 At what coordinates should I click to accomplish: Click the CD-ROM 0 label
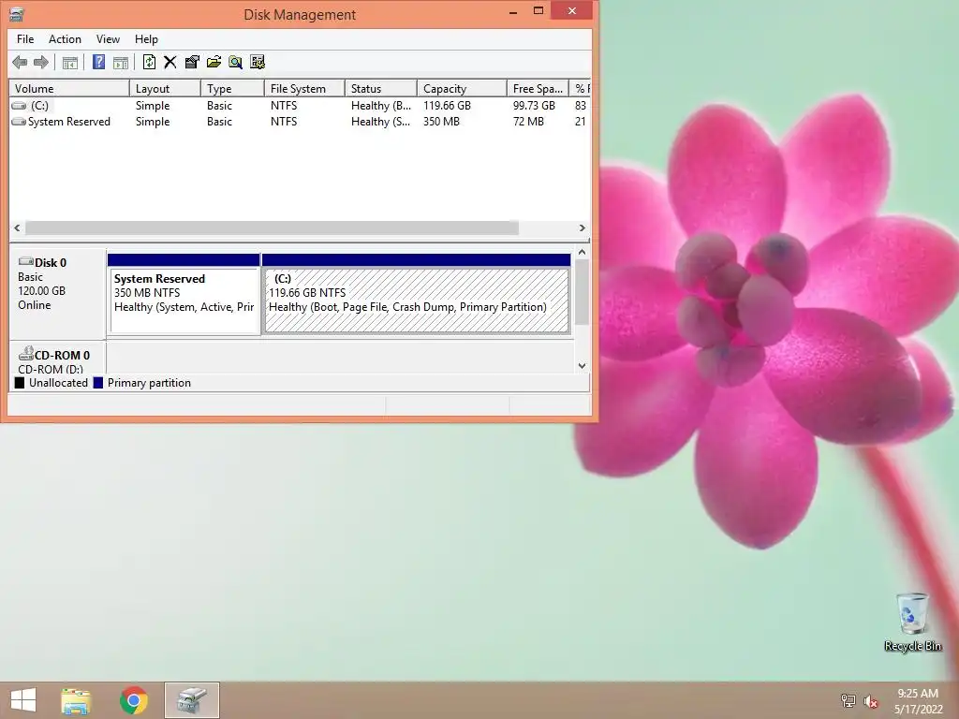click(62, 355)
